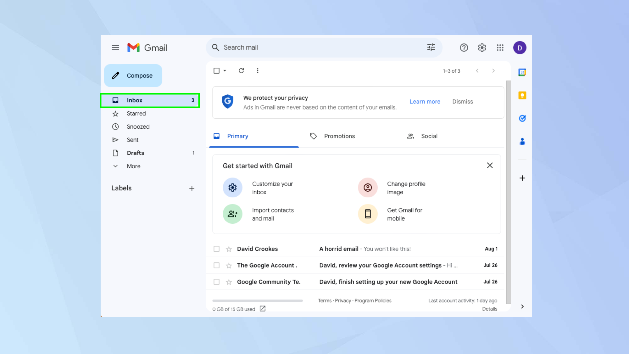Check the Google Community Team email checkbox

click(x=216, y=282)
